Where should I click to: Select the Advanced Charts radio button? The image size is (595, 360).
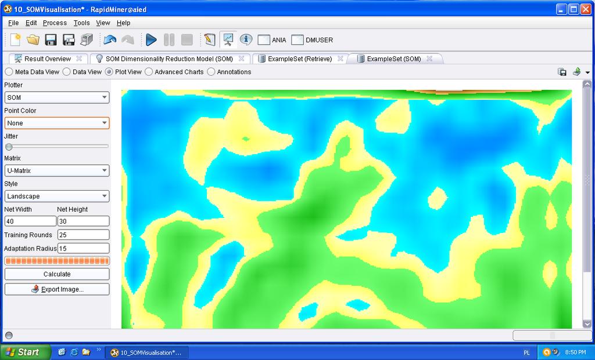(174, 72)
